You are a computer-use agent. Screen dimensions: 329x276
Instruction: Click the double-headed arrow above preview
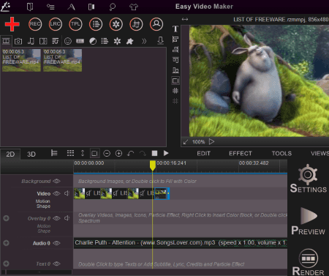(x=185, y=19)
